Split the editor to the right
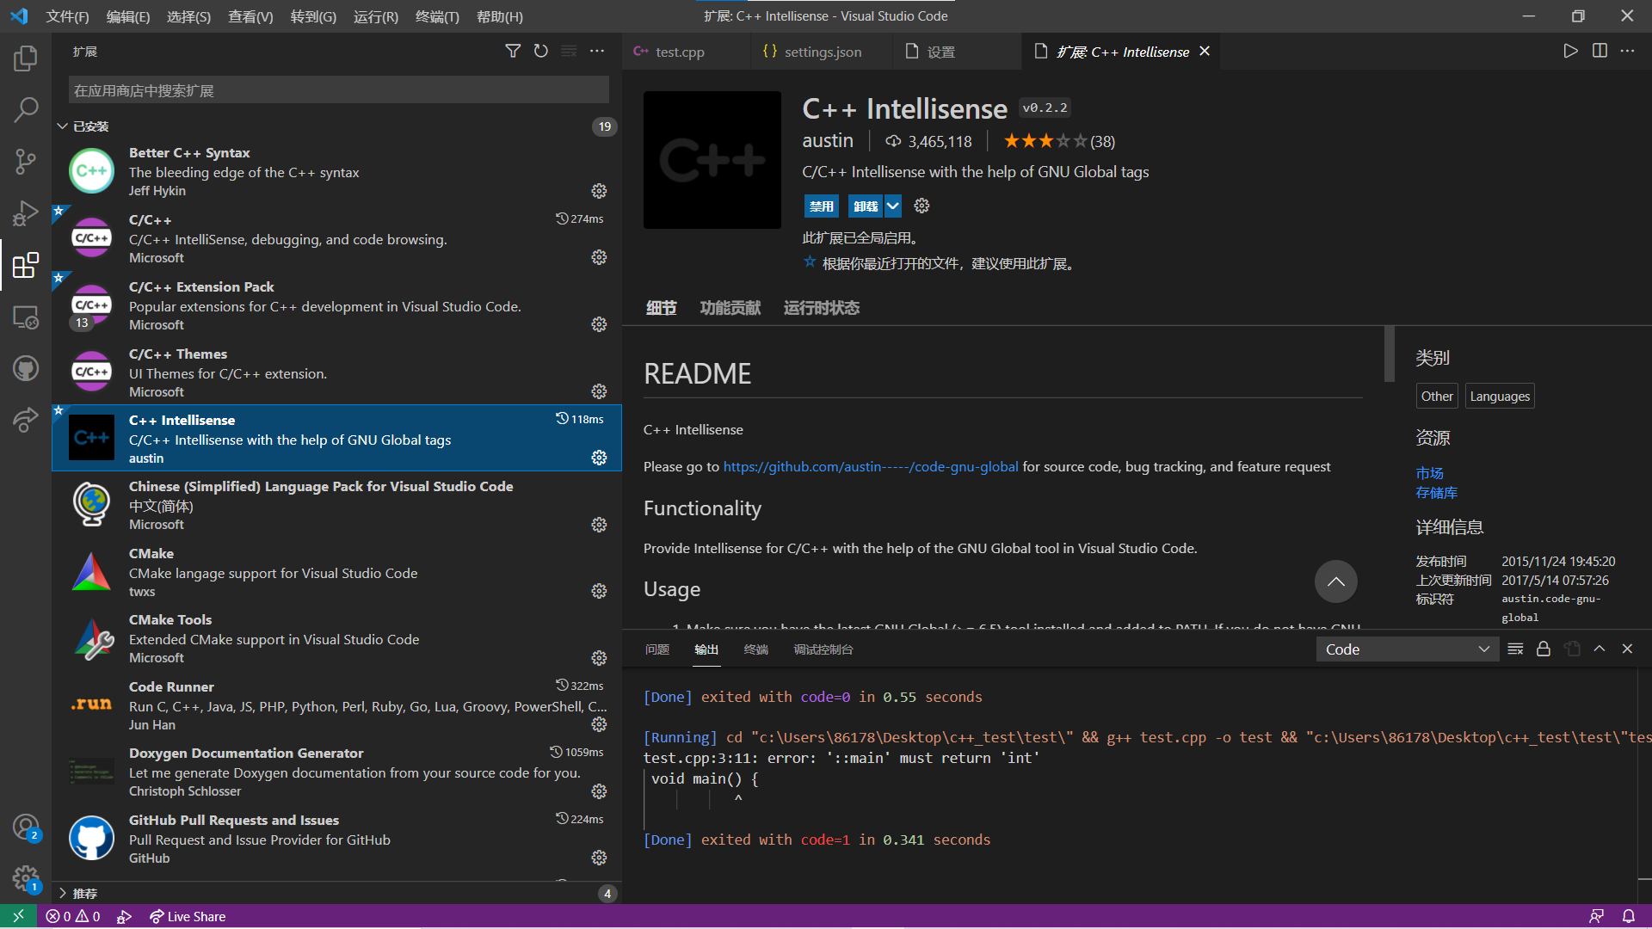The width and height of the screenshot is (1652, 929). point(1600,52)
